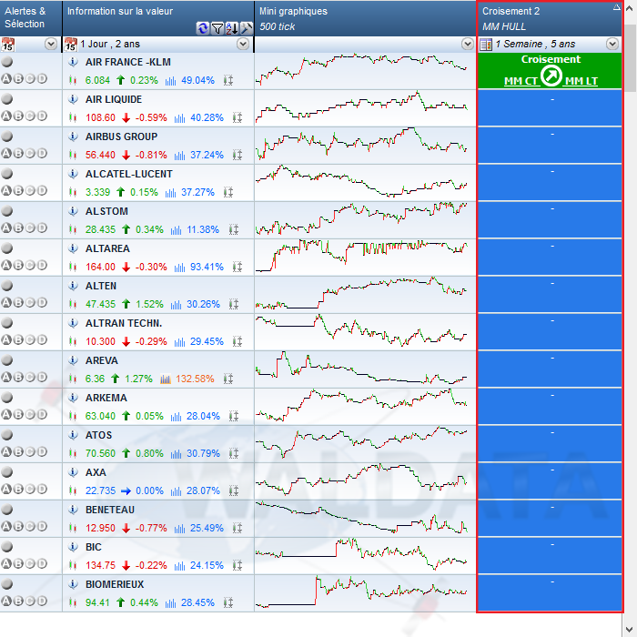This screenshot has width=637, height=637.
Task: Click red down arrow for BENETEAU
Action: coord(126,528)
